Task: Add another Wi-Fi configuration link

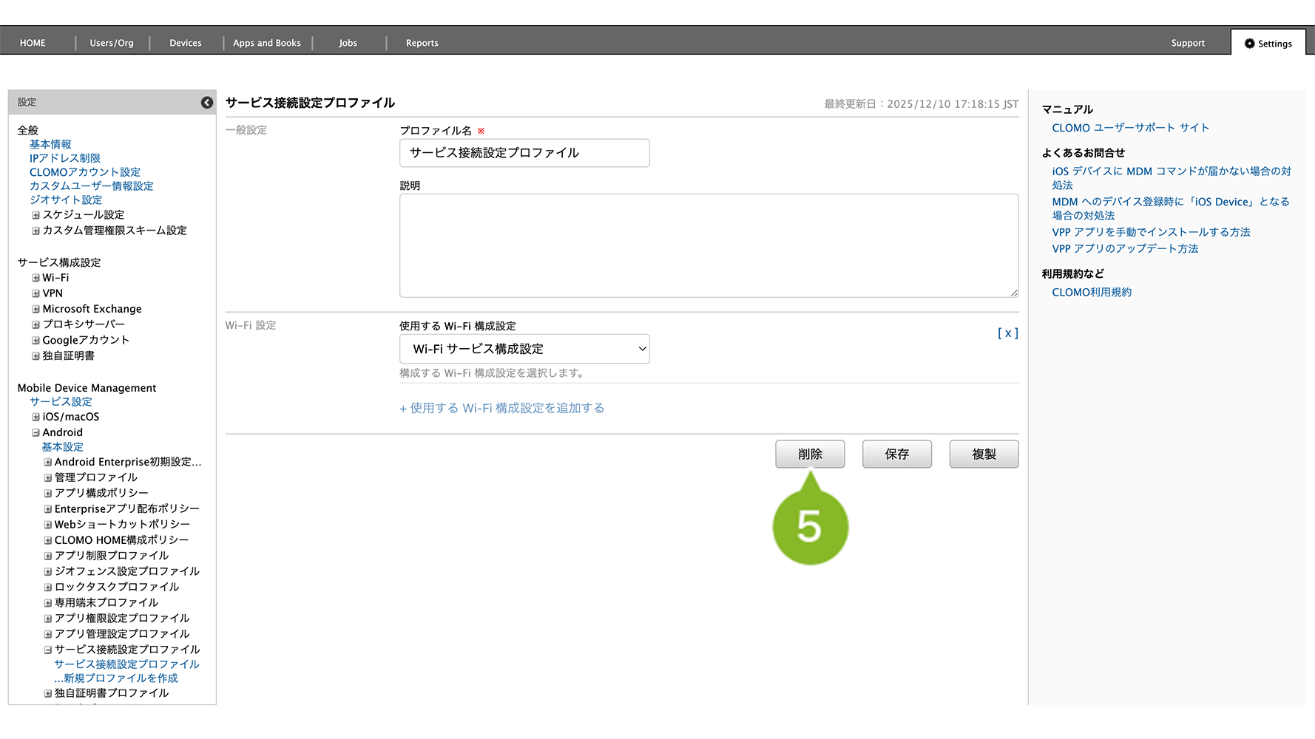Action: [502, 408]
